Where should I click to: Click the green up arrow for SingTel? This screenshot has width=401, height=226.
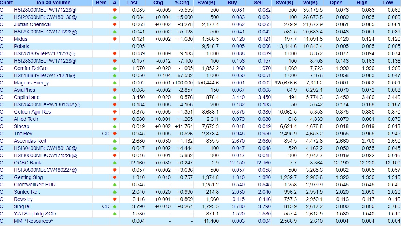(114, 206)
